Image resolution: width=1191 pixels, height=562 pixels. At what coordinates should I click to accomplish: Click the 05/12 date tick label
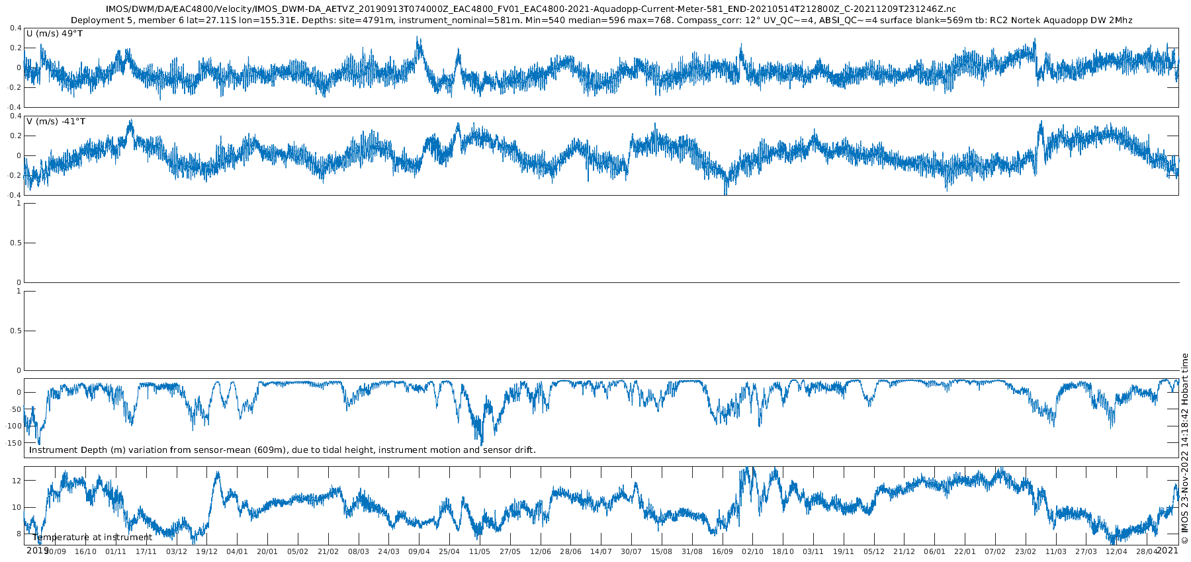tap(874, 551)
